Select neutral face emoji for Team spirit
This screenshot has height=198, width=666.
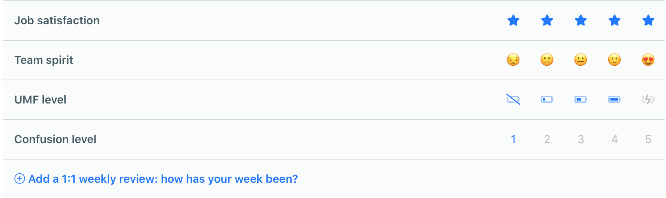(x=580, y=60)
